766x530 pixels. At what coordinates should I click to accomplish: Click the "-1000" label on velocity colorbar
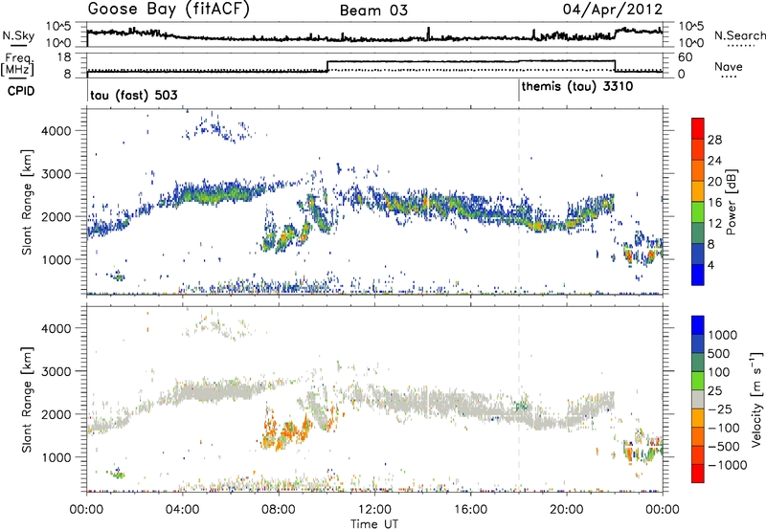click(727, 465)
